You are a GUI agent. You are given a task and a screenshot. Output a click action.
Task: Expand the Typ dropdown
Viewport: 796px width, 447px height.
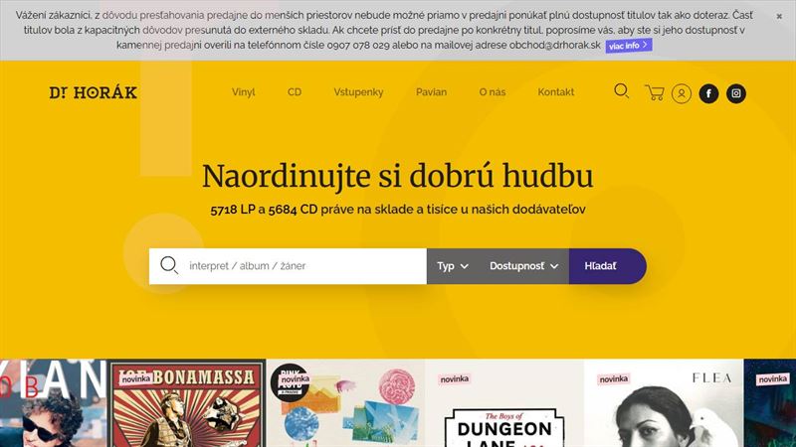click(x=453, y=266)
